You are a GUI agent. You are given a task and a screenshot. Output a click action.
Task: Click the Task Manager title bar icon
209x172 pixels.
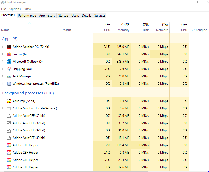pos(3,2)
